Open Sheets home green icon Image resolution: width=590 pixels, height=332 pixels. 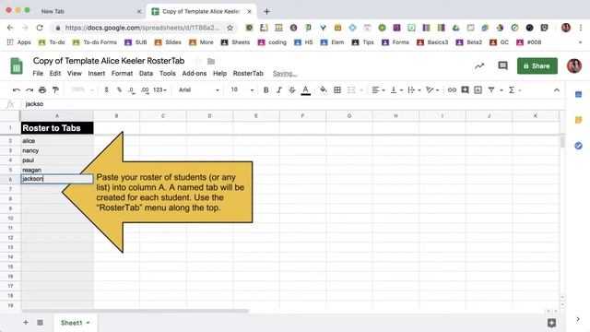tap(17, 66)
